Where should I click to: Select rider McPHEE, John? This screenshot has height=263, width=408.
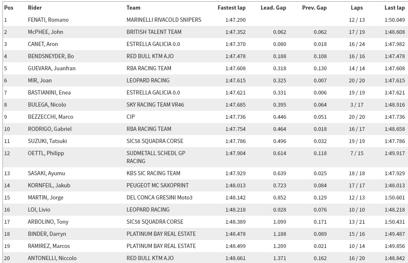[x=45, y=32]
